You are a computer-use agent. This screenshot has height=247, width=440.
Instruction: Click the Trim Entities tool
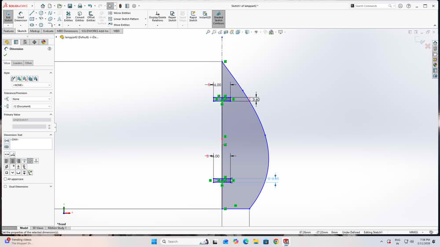coord(68,17)
